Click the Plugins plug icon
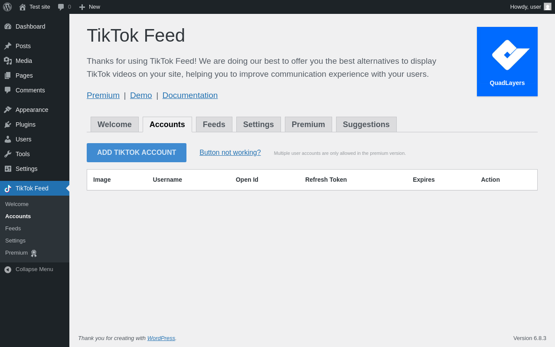Viewport: 555px width, 347px height. pos(8,124)
